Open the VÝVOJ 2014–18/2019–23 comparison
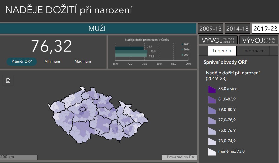279x163 pixels. point(258,40)
